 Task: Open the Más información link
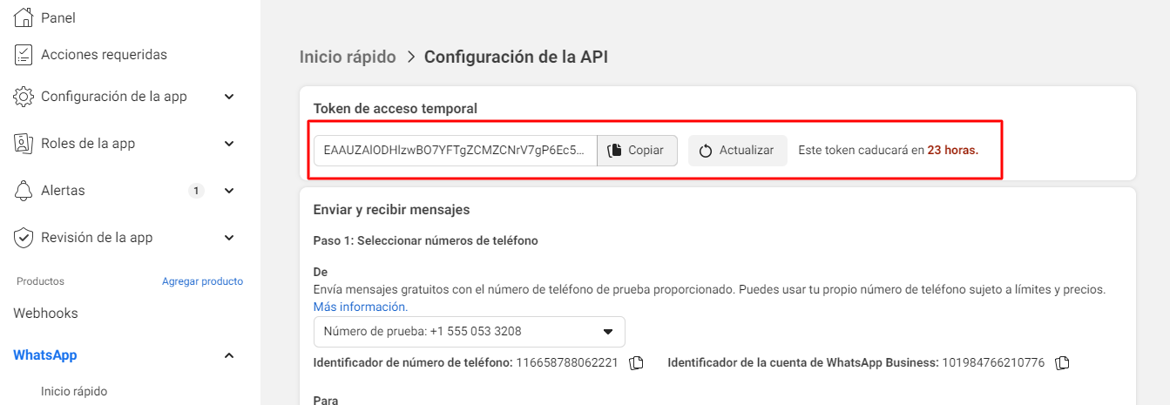[360, 307]
